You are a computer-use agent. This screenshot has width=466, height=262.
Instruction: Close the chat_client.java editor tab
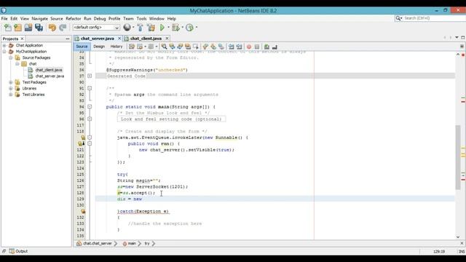click(x=167, y=39)
